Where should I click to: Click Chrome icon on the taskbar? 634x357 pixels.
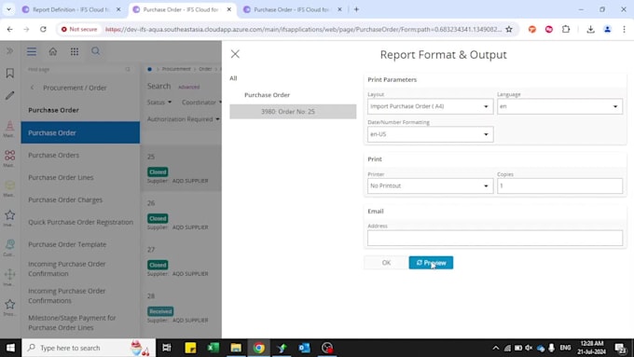[259, 348]
